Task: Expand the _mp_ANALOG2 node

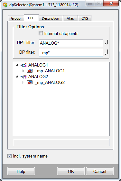Action: [23, 82]
